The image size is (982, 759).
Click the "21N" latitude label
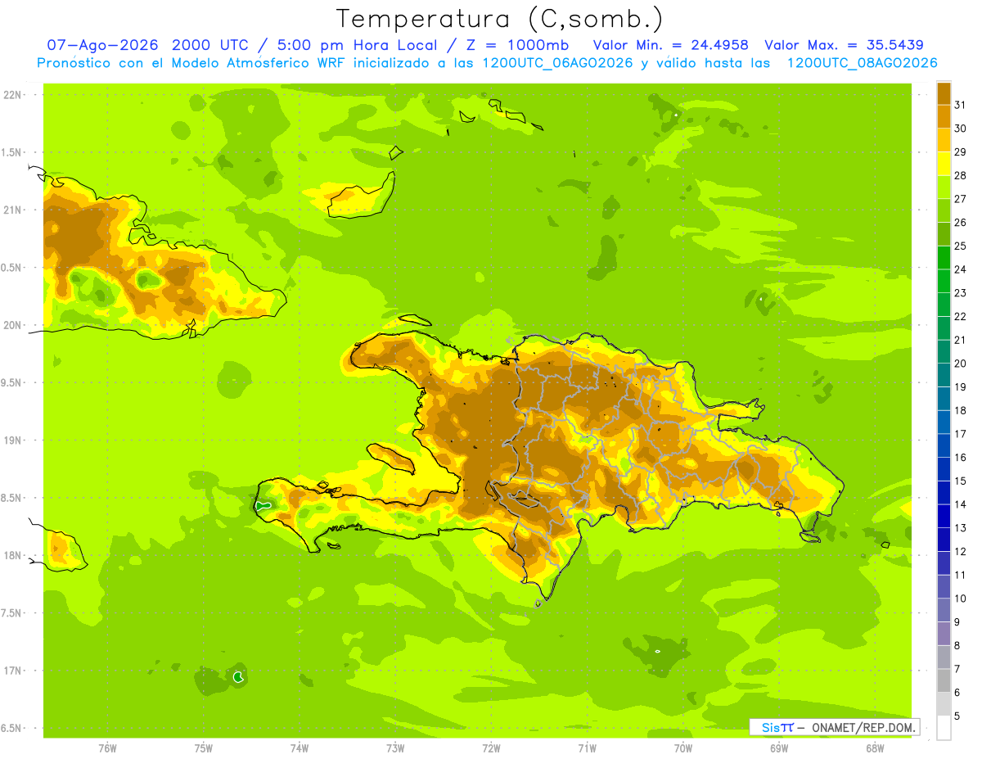(12, 210)
